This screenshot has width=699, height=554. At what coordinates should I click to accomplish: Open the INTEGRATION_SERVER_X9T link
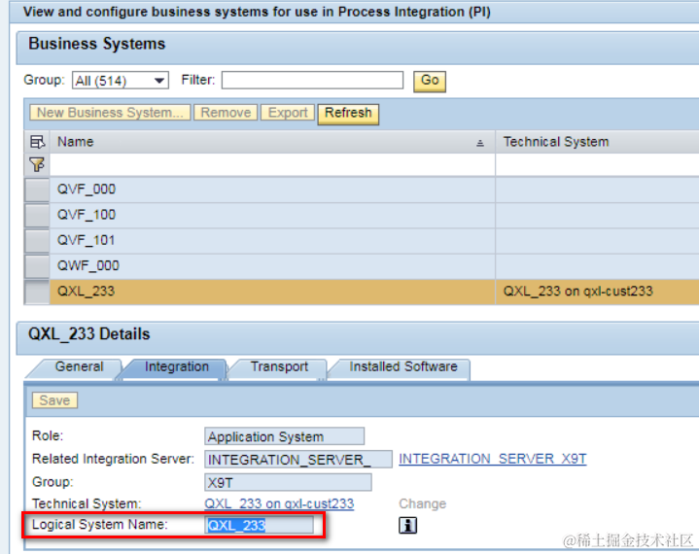[x=493, y=459]
